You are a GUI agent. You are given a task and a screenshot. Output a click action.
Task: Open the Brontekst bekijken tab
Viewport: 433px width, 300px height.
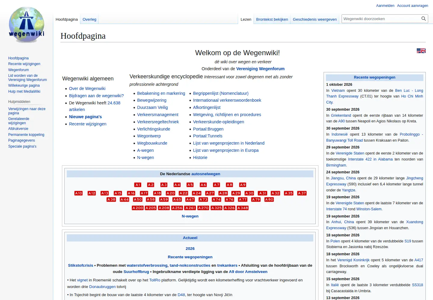pyautogui.click(x=272, y=19)
